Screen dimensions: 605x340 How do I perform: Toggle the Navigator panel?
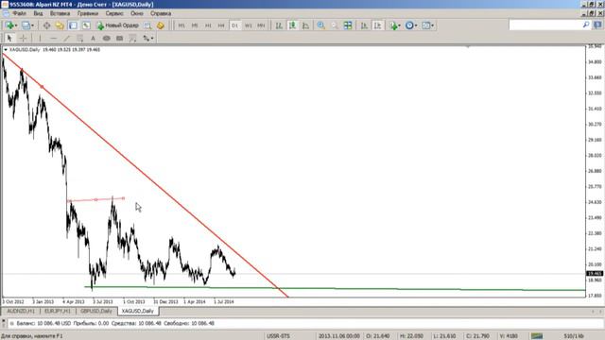(x=73, y=25)
